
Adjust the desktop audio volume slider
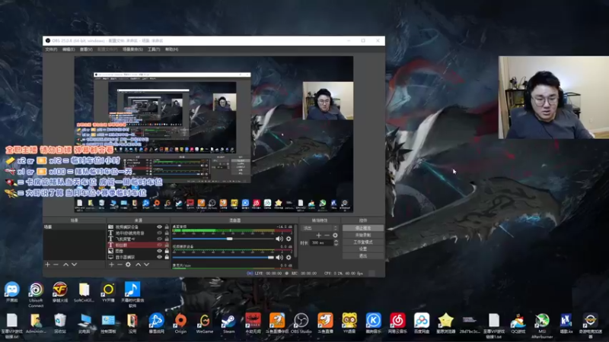click(223, 239)
